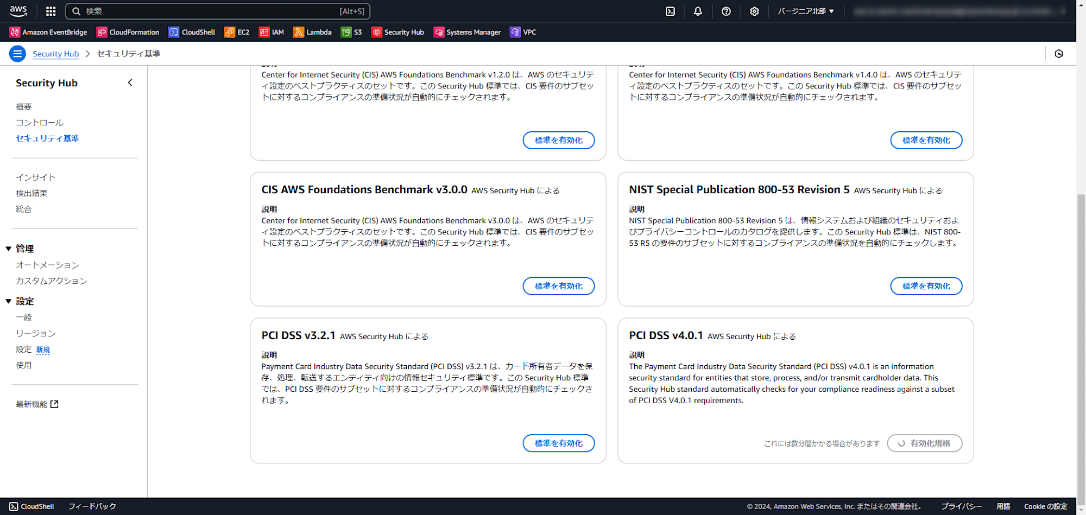
Task: Click フィードバック in footer
Action: [92, 506]
